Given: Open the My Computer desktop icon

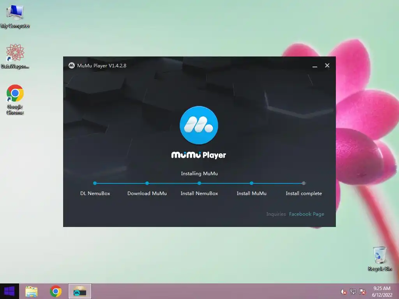Looking at the screenshot, I should (15, 16).
